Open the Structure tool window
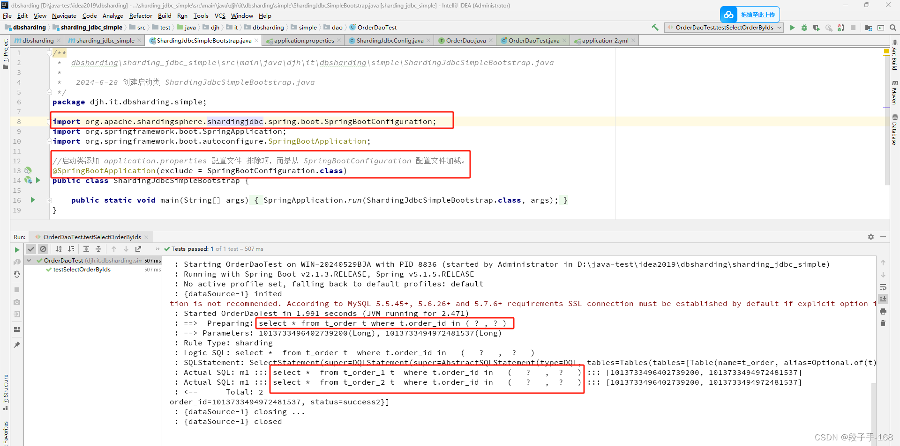Viewport: 900px width, 446px height. [x=5, y=392]
